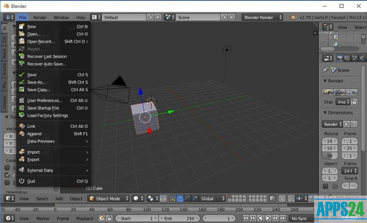This screenshot has width=367, height=223.
Task: Open the Help menu
Action: coord(81,17)
